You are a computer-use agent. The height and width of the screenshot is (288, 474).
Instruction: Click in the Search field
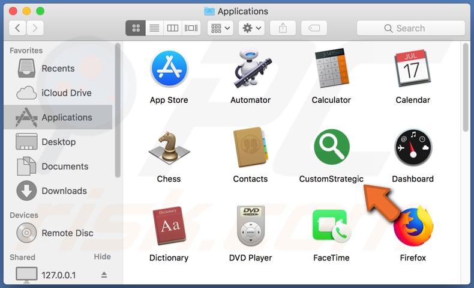411,28
